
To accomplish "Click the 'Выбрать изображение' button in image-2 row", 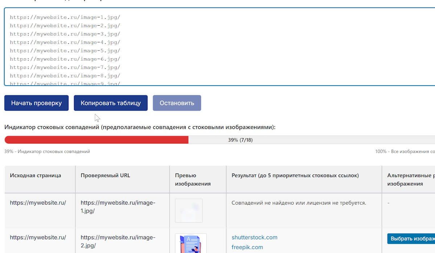I will click(x=411, y=239).
